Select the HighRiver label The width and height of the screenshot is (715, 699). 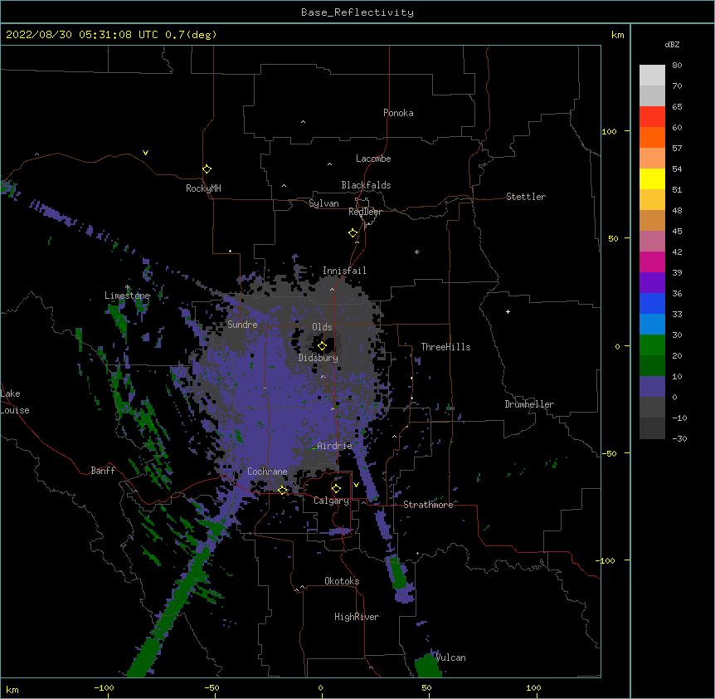click(357, 617)
